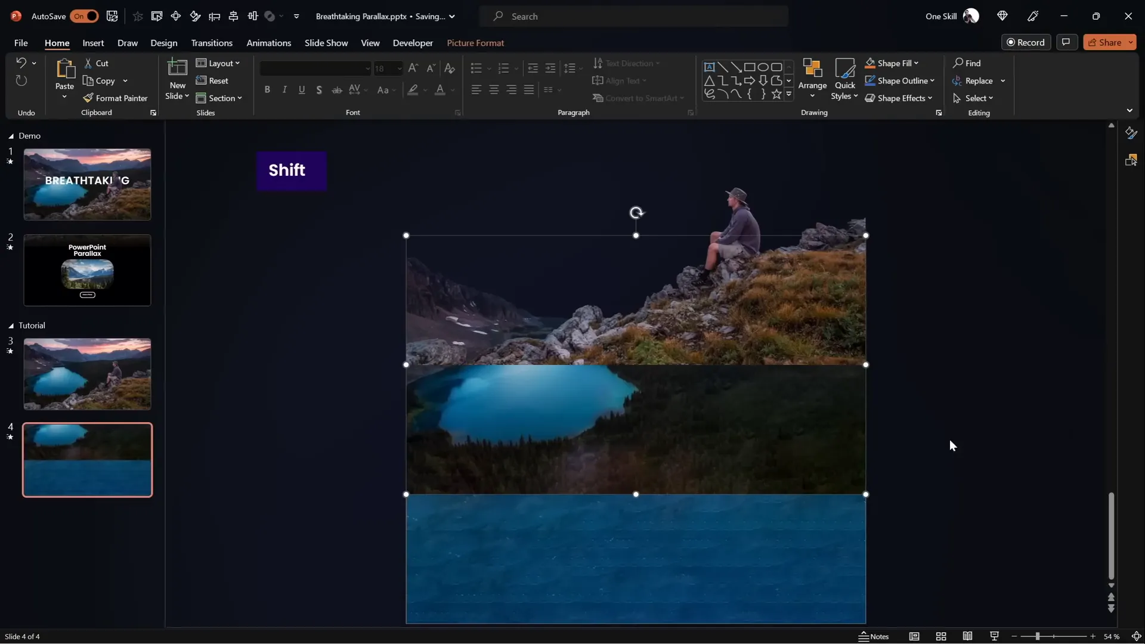Image resolution: width=1145 pixels, height=644 pixels.
Task: Open the Arrange menu in Drawing group
Action: (x=813, y=78)
